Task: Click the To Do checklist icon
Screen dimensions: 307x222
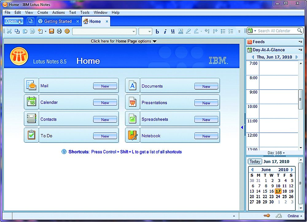Action: 31,135
